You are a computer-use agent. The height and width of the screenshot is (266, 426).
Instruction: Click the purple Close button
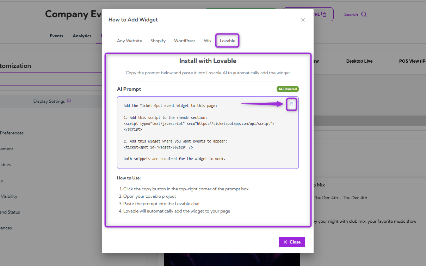click(292, 242)
